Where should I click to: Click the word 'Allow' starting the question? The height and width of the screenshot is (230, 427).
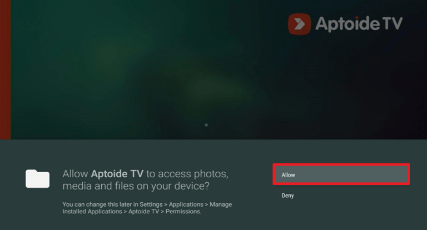click(75, 174)
